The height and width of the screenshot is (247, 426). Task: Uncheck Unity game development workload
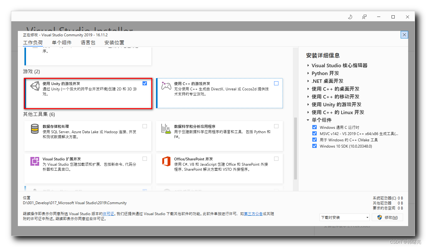pos(144,83)
